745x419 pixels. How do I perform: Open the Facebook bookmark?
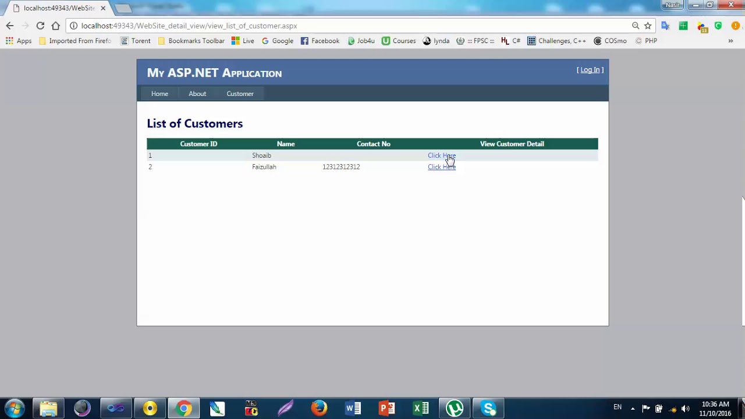click(x=320, y=41)
